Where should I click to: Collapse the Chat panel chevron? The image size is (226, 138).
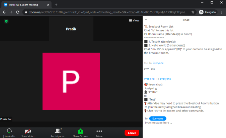(146, 20)
